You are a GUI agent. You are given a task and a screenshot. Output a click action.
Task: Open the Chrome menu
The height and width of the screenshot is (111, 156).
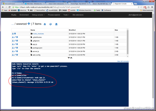tap(152, 7)
